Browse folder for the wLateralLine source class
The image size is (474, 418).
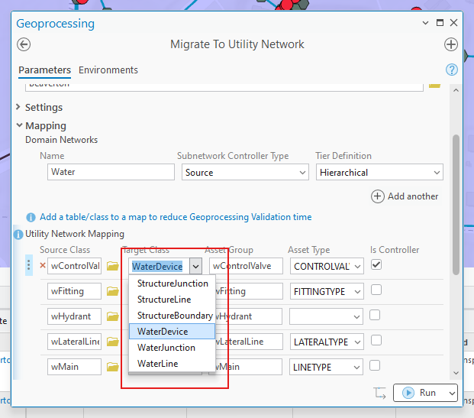pos(113,342)
